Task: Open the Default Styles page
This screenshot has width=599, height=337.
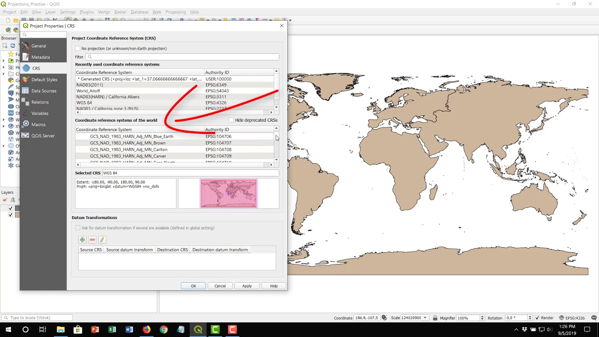Action: point(44,80)
